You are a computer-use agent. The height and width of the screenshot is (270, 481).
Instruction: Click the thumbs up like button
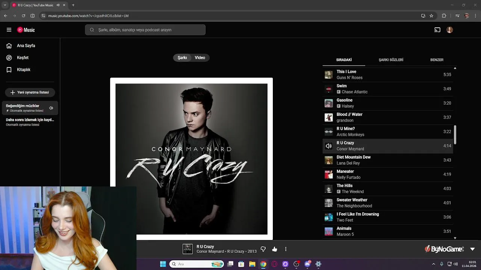coord(275,249)
